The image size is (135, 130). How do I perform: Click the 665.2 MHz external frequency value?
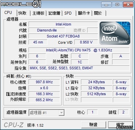(x=44, y=100)
